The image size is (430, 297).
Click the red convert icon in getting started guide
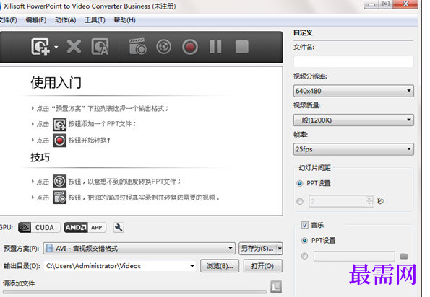click(x=59, y=141)
